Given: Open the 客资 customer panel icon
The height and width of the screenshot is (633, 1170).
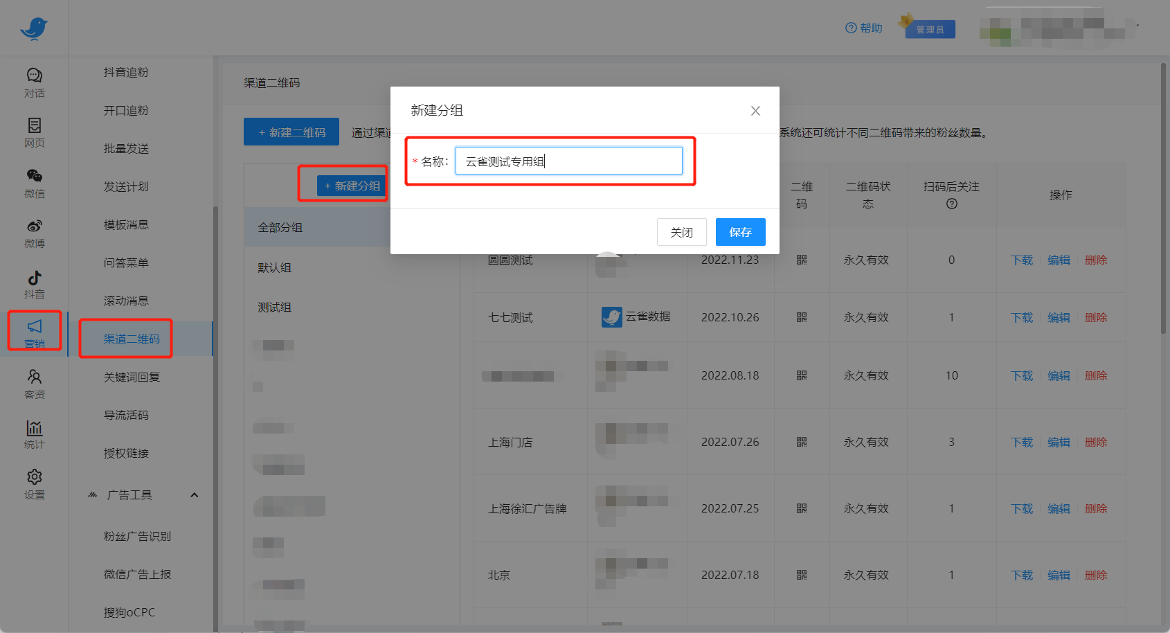Looking at the screenshot, I should tap(34, 382).
